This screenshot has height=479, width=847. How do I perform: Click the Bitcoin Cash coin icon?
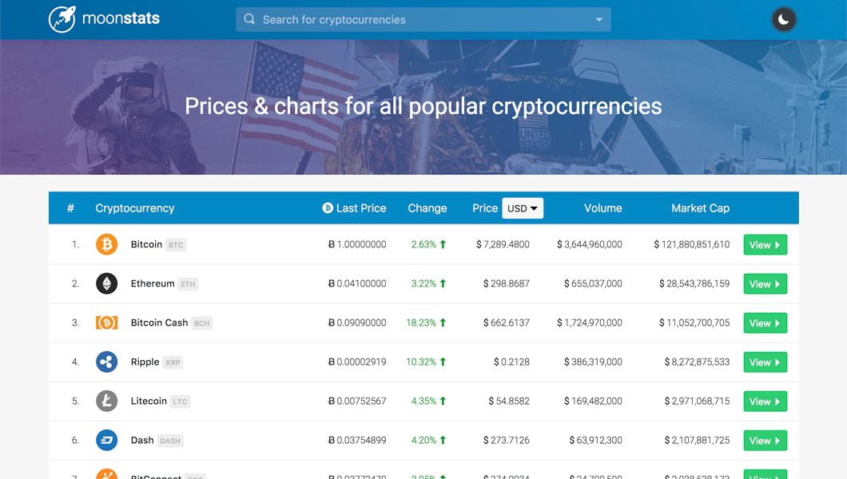coord(106,323)
